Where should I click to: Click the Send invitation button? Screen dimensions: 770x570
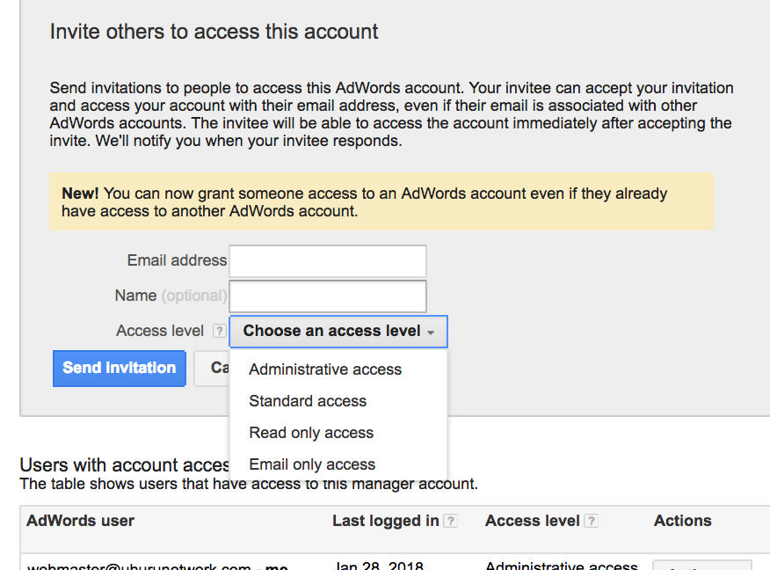click(x=120, y=368)
